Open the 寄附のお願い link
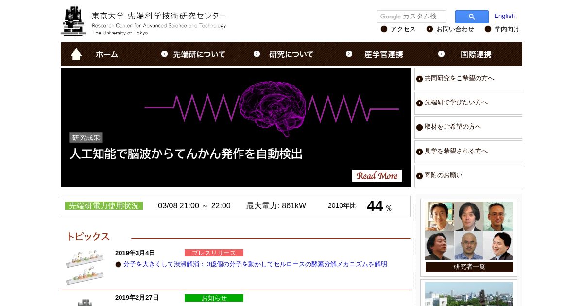 pos(444,175)
